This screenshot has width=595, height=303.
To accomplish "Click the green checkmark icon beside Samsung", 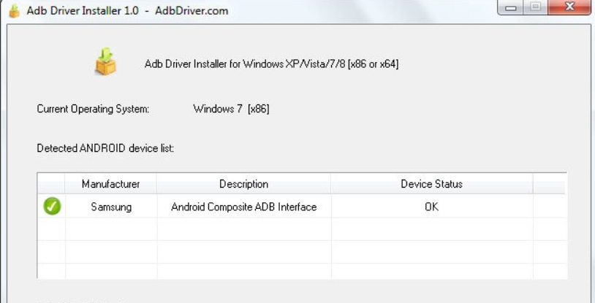I will tap(52, 207).
